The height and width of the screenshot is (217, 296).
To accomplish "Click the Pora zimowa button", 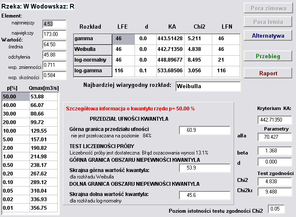I will (x=268, y=8).
